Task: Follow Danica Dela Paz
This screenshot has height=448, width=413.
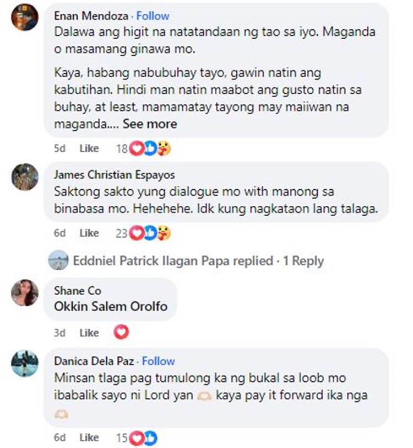Action: pos(158,361)
